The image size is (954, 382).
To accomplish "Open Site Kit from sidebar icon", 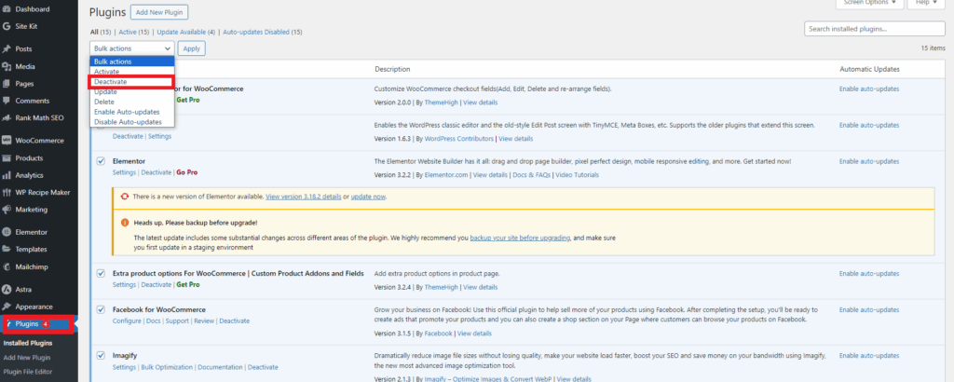I will (7, 27).
